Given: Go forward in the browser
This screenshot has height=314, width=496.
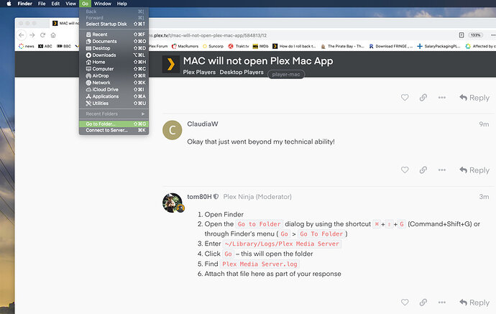Looking at the screenshot, I should point(32,35).
